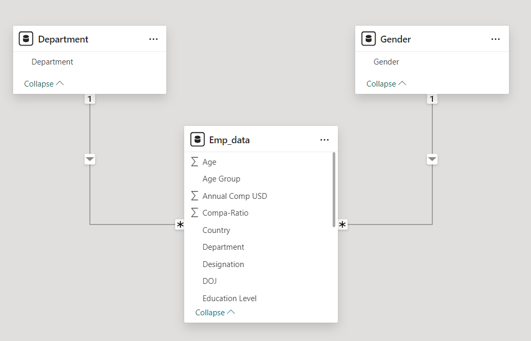The image size is (531, 341).
Task: Click filter direction arrow on Department relationship
Action: 90,159
